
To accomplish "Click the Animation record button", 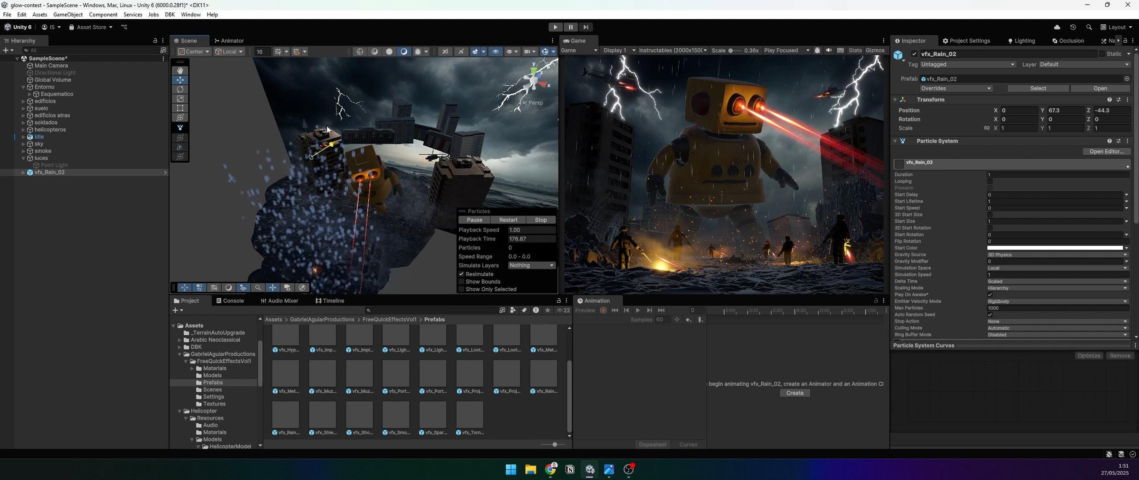I will click(x=604, y=310).
